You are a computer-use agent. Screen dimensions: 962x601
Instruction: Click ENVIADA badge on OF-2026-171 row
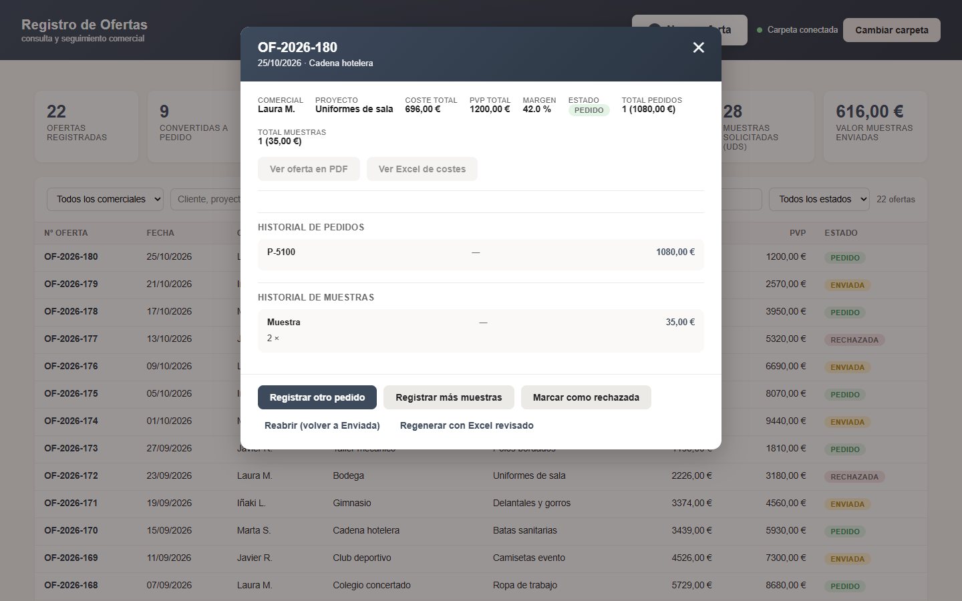click(847, 504)
